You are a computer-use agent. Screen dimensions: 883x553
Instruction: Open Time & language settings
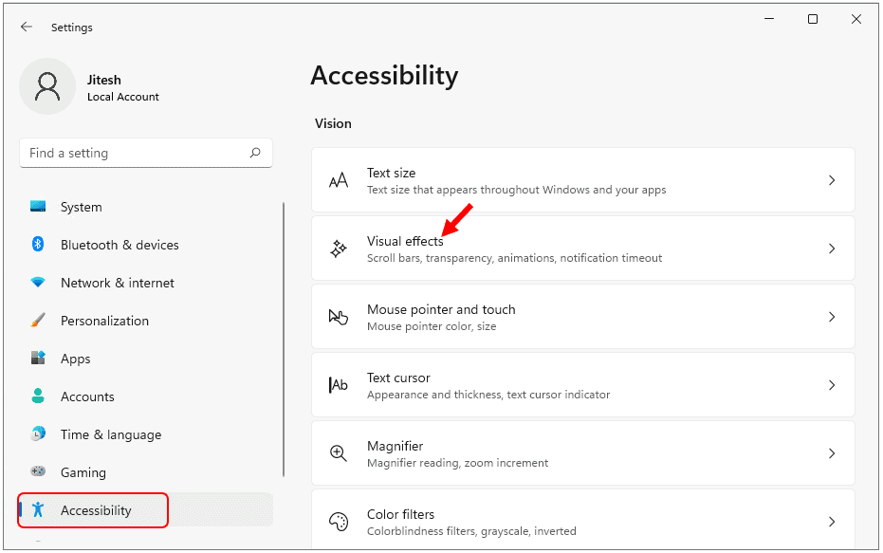pos(146,434)
